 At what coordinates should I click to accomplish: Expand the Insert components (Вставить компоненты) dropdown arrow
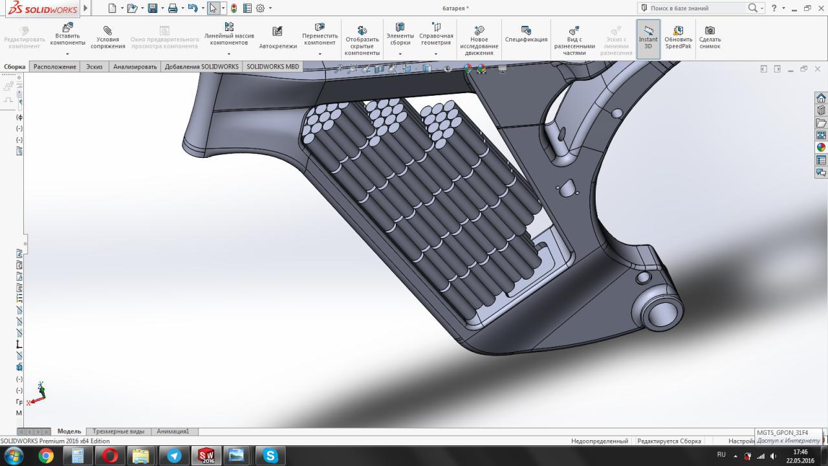(67, 53)
